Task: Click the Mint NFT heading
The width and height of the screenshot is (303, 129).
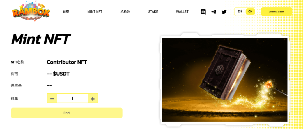Action: [x=41, y=39]
